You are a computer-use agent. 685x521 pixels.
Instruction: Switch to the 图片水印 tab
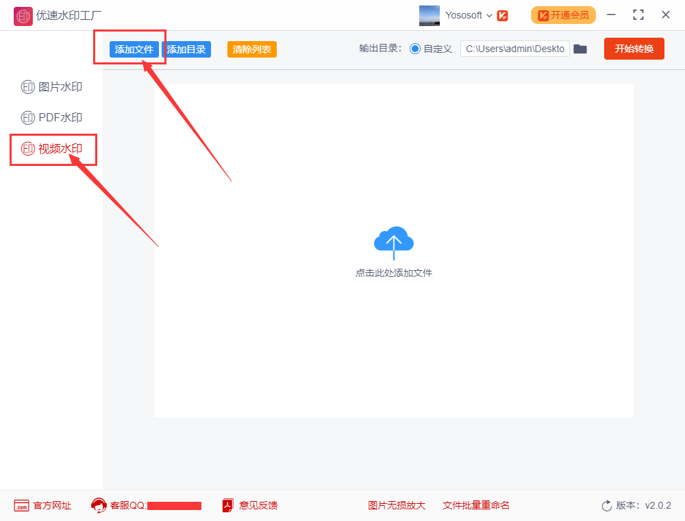(51, 87)
